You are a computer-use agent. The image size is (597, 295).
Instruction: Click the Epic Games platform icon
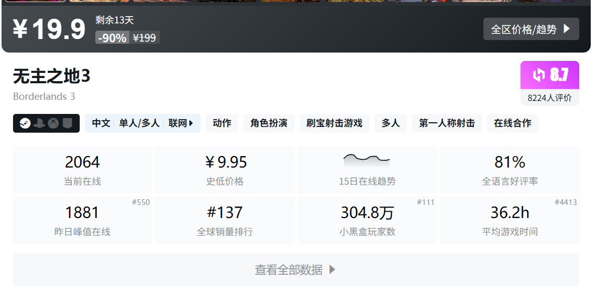pos(67,123)
